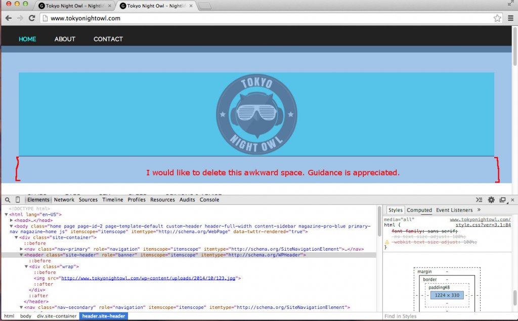The height and width of the screenshot is (321, 518).
Task: Bookmark page with the star icon
Action: pos(497,18)
